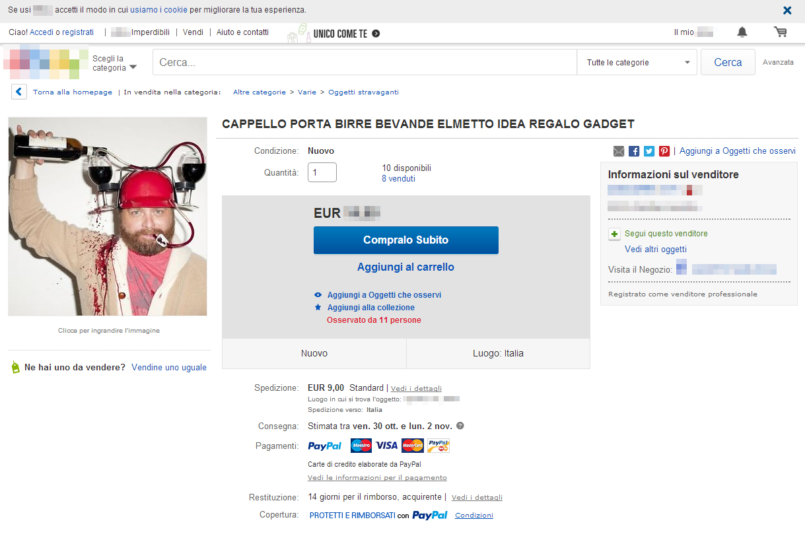Share listing via email envelope icon
805x540 pixels.
point(618,151)
